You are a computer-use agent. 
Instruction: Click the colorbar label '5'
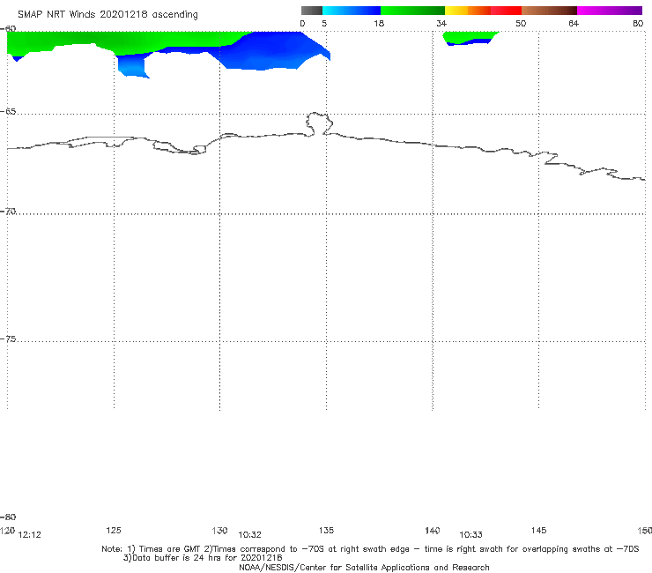pos(324,23)
